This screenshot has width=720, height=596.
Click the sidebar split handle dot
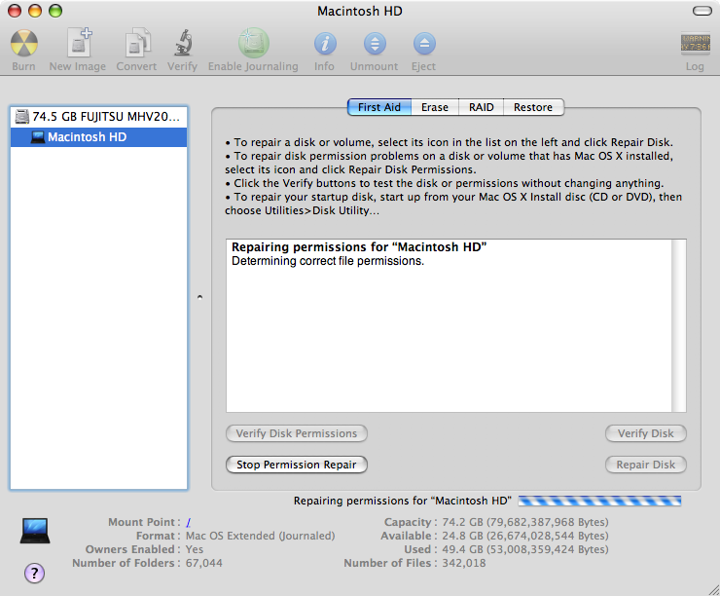click(199, 297)
